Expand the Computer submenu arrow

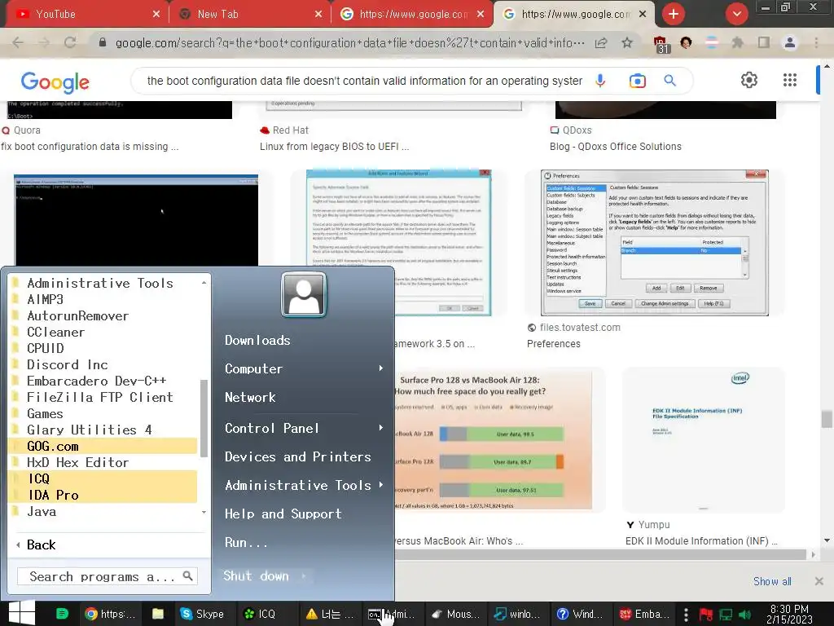tap(381, 368)
